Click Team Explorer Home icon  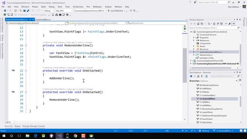(198, 76)
